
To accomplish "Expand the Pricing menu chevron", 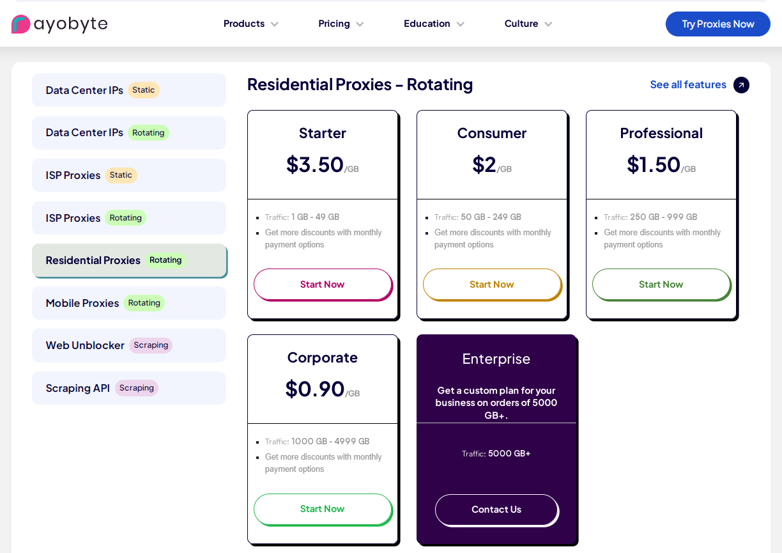I will [360, 24].
